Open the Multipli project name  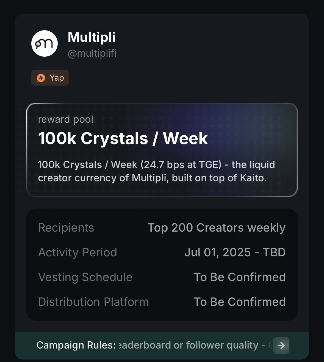[x=92, y=37]
